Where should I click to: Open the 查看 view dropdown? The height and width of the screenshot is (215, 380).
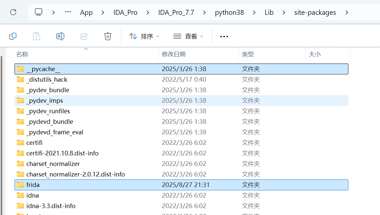(188, 36)
